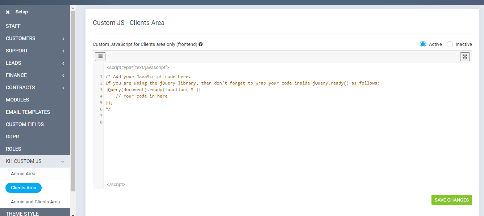This screenshot has height=216, width=484.
Task: Click the Save Changes button
Action: click(451, 200)
